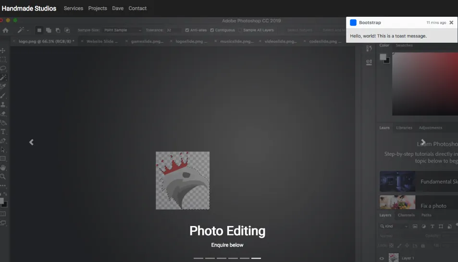This screenshot has width=458, height=262.
Task: Select the Magic Wand tool in toolbar
Action: [x=3, y=77]
